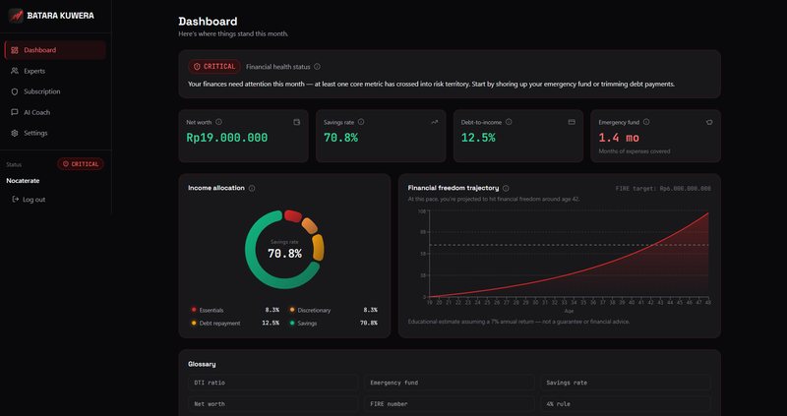Click the Log out link

point(30,200)
